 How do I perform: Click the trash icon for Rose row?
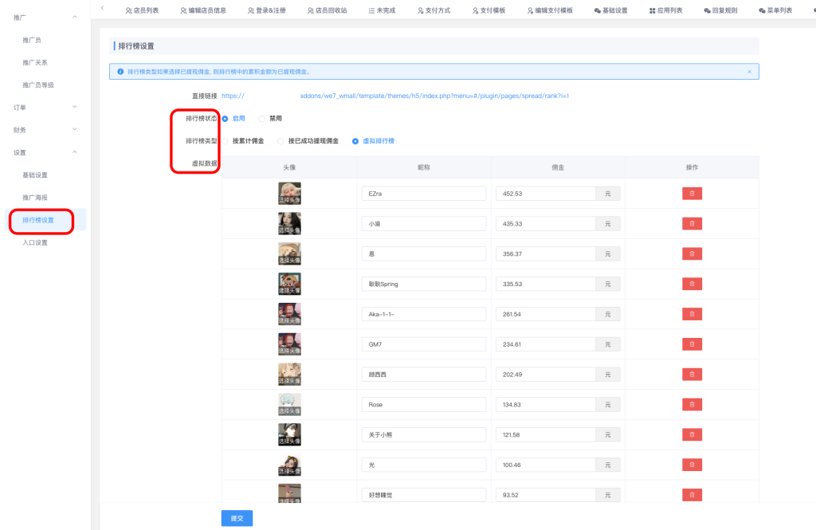tap(692, 404)
